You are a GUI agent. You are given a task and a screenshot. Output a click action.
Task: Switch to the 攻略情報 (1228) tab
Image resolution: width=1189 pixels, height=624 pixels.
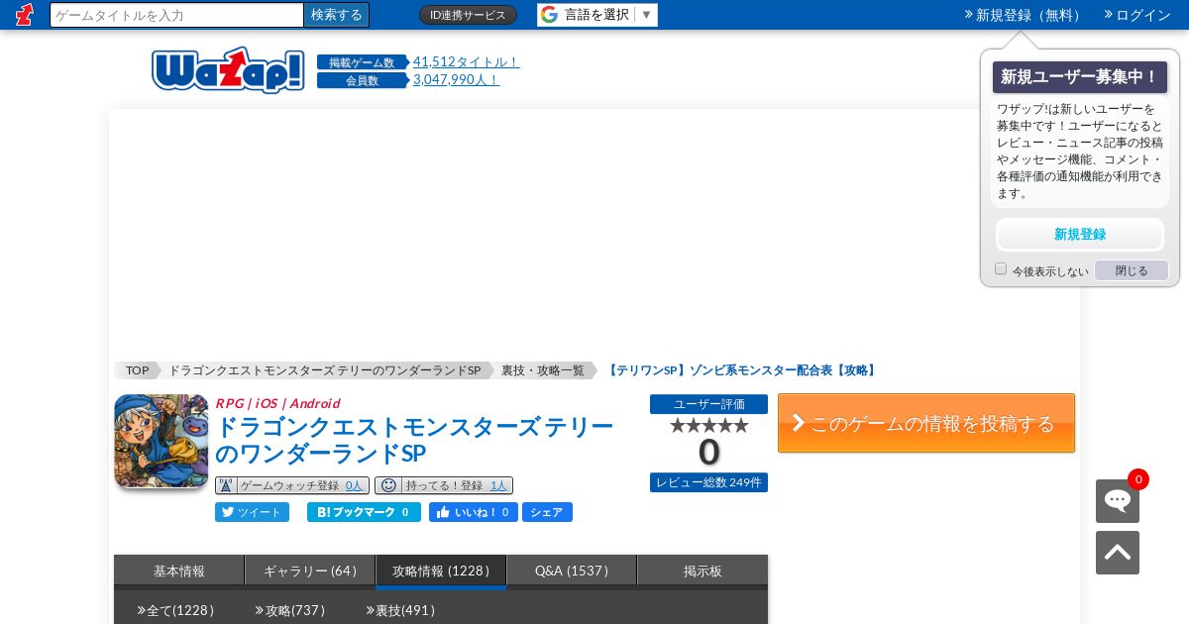click(441, 572)
